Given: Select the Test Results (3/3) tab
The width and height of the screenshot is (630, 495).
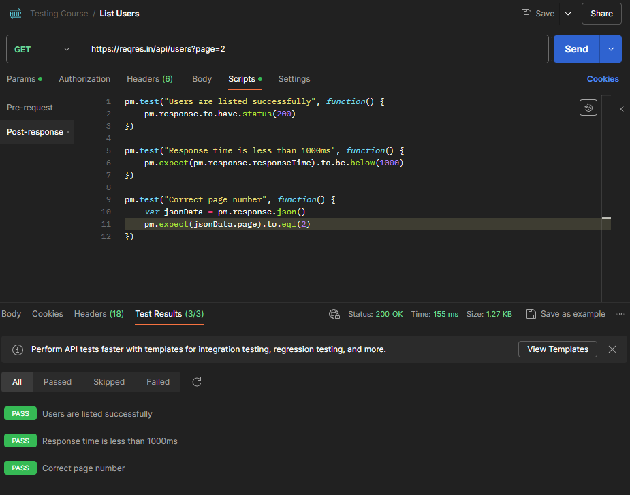Looking at the screenshot, I should (x=169, y=314).
